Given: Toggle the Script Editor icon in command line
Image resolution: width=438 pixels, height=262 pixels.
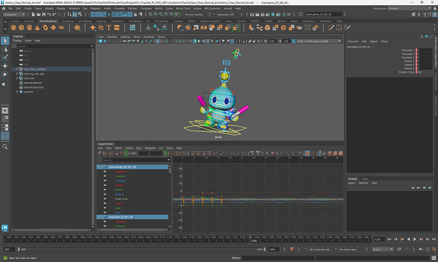Looking at the screenshot, I should click(434, 258).
